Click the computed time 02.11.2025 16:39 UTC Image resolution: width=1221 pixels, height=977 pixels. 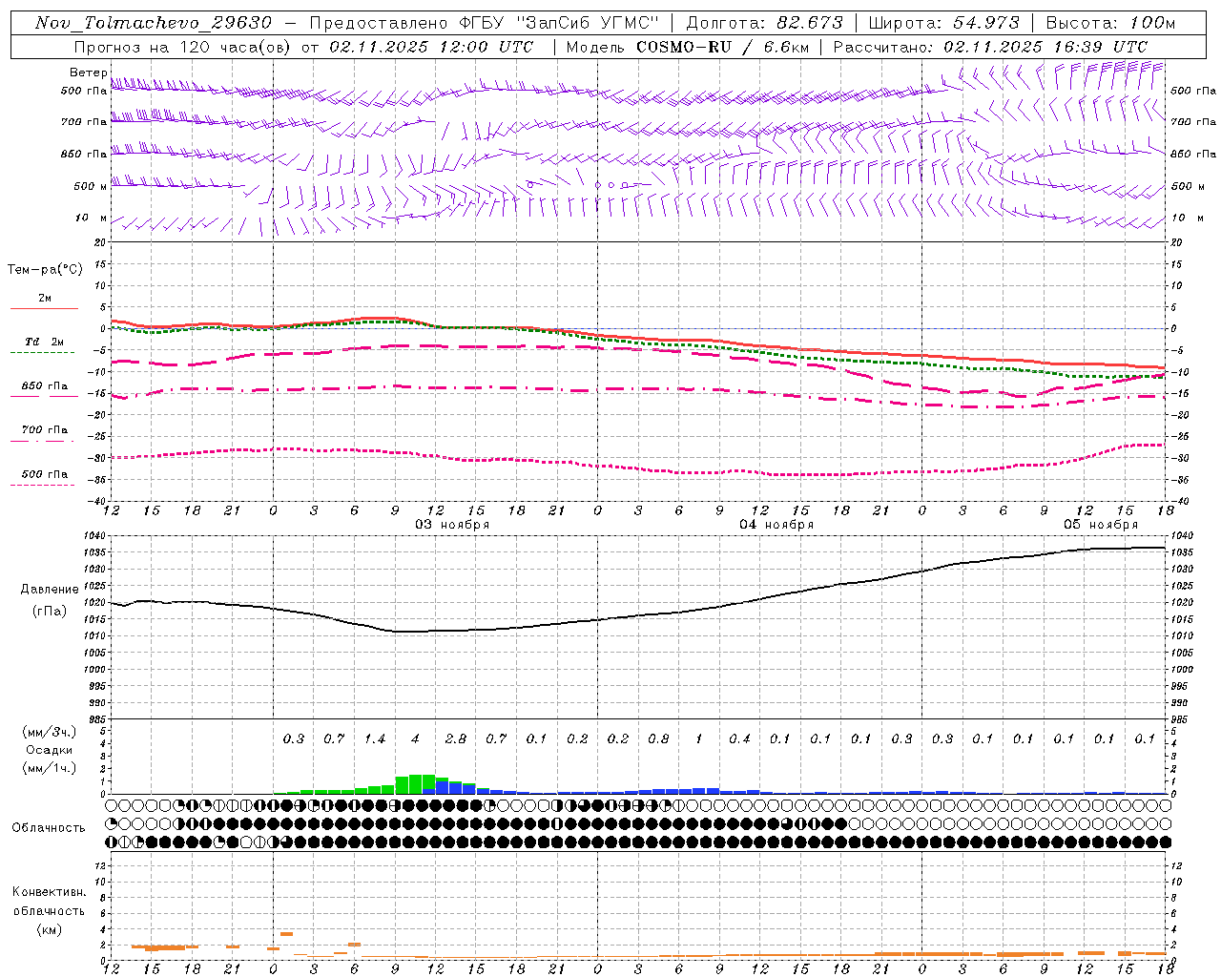(x=1045, y=47)
